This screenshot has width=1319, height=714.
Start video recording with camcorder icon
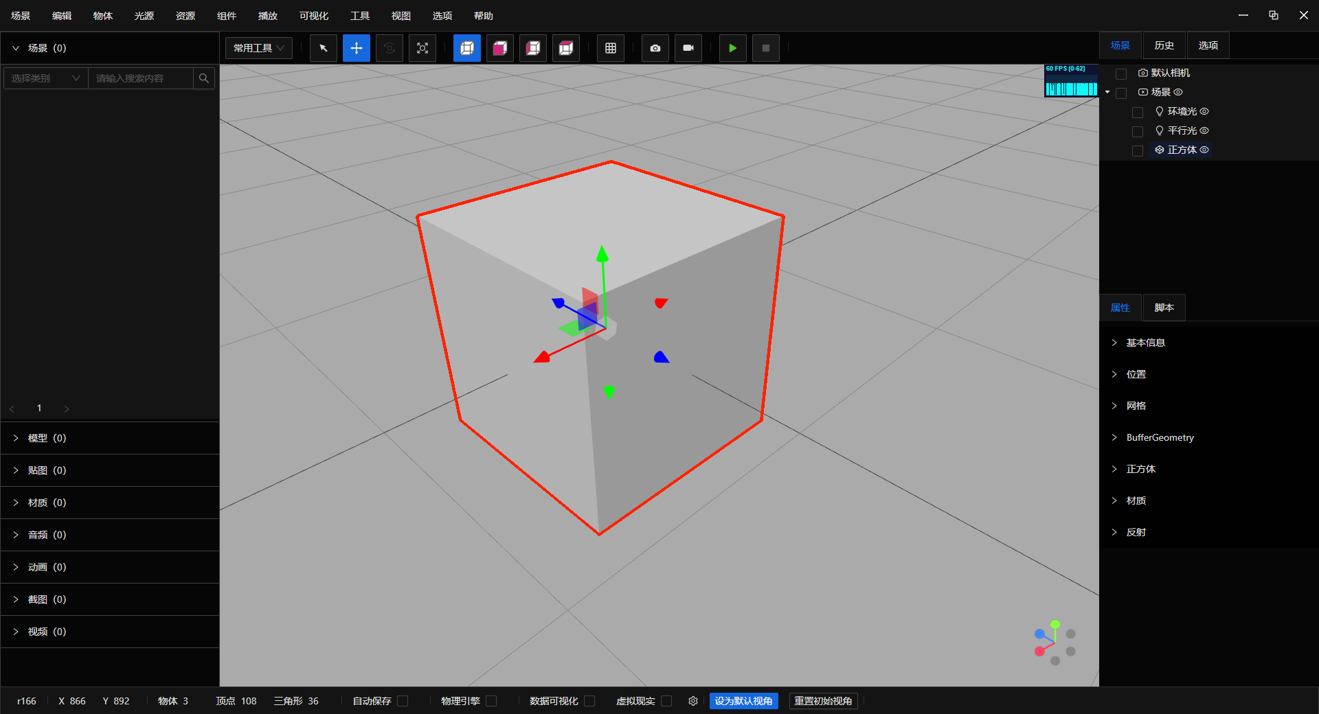click(688, 48)
